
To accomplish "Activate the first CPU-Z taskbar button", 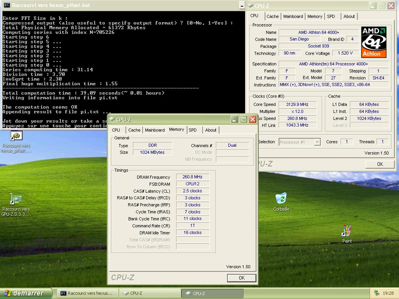I will [150, 293].
